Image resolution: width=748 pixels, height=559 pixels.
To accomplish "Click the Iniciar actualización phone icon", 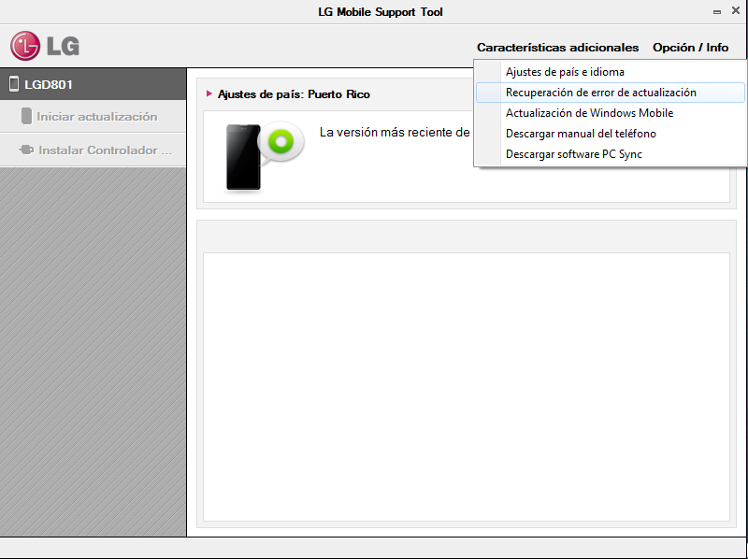I will (27, 116).
